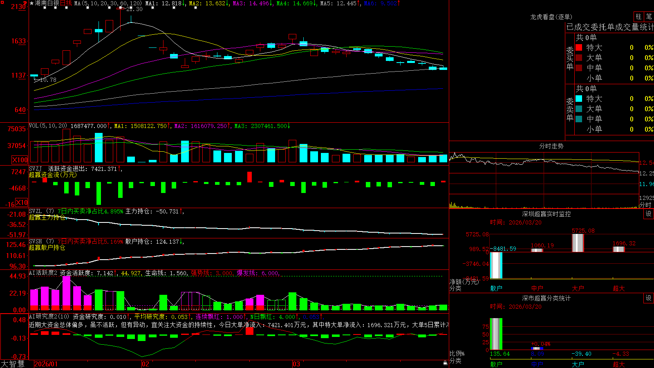
Task: Click the 02 month marker on timeline
Action: [146, 364]
